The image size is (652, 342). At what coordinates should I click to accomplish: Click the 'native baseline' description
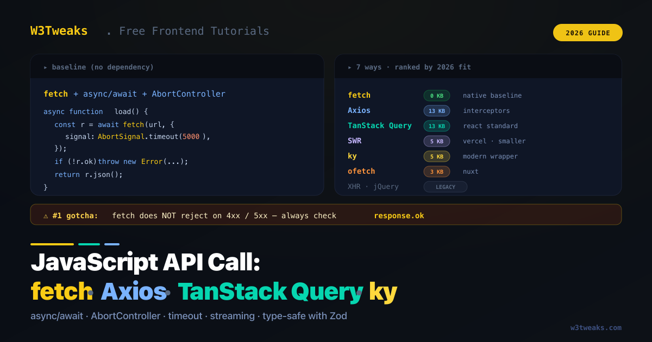492,96
